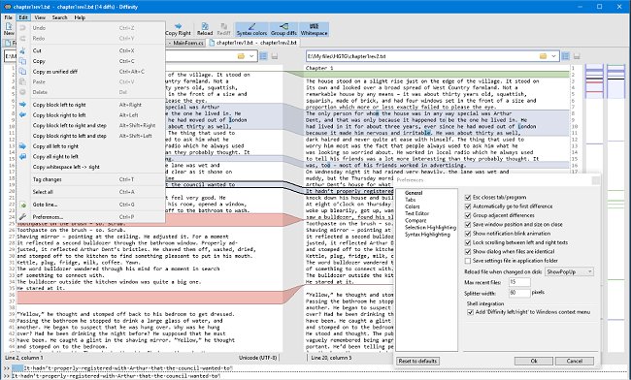Open the File menu
The width and height of the screenshot is (631, 380).
9,17
